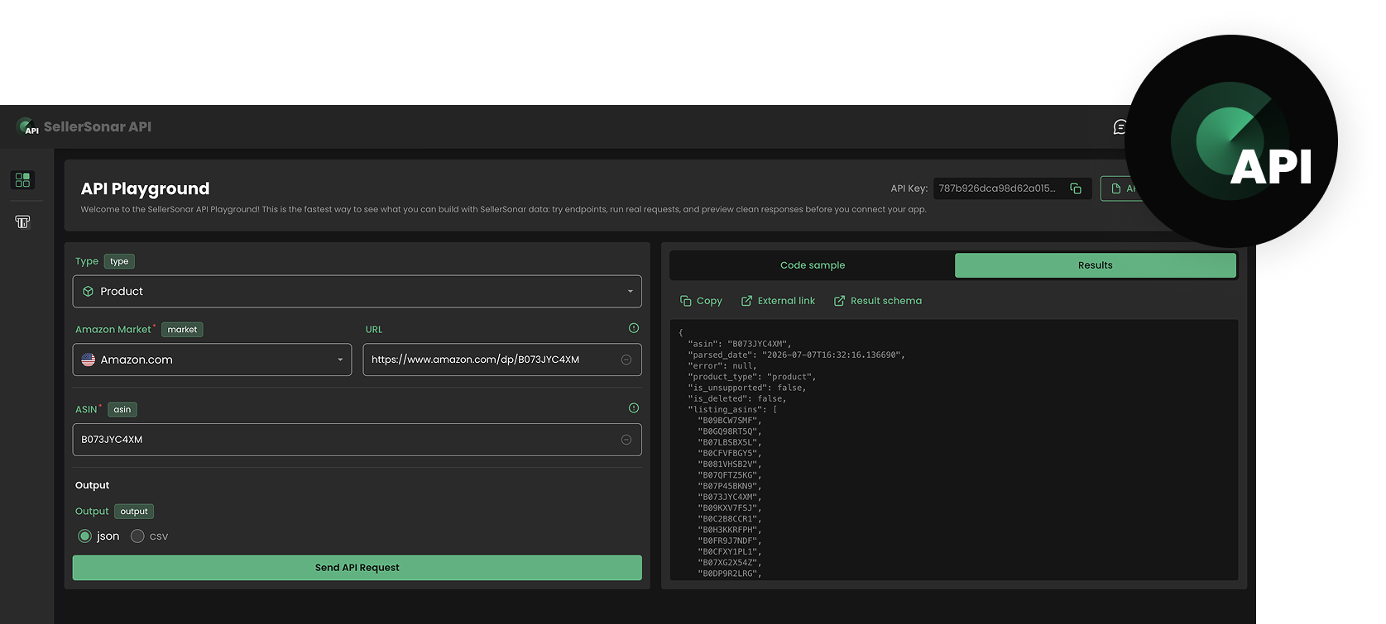This screenshot has width=1386, height=624.
Task: Click the SellerSonar API logo
Action: 84,126
